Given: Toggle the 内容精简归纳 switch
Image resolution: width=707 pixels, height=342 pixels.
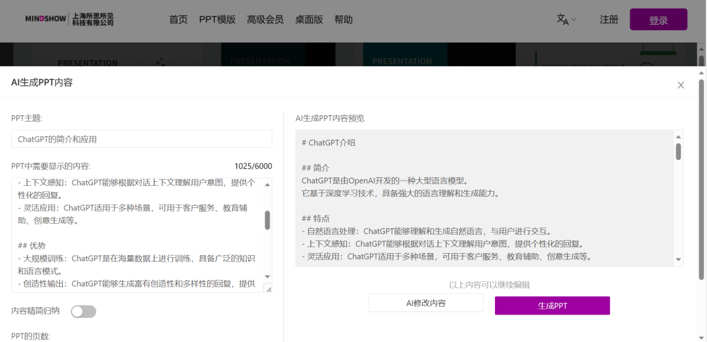Looking at the screenshot, I should click(x=83, y=311).
